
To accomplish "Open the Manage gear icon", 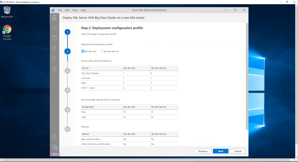I will [x=54, y=147].
